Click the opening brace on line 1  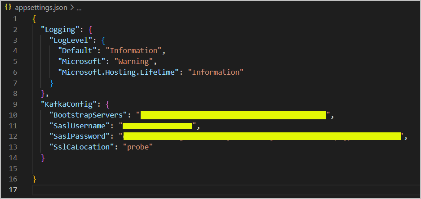coord(34,19)
